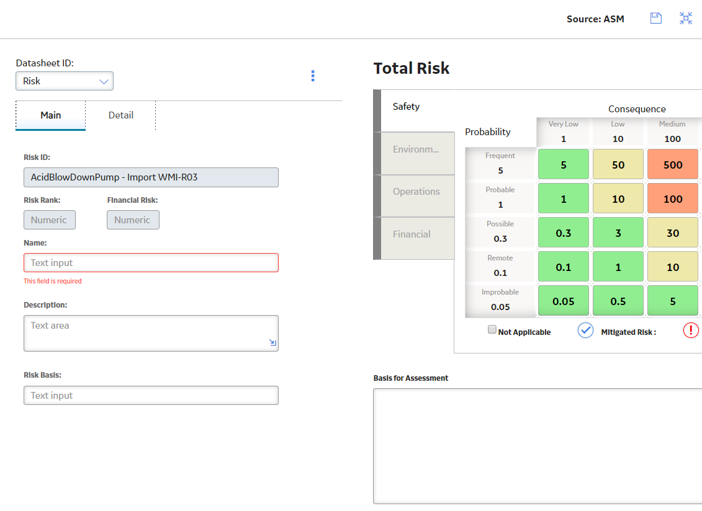Open the vertical three-dot options menu
702x511 pixels.
pos(313,76)
